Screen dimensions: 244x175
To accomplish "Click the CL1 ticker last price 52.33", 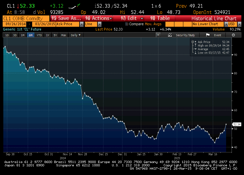I will (27, 6).
